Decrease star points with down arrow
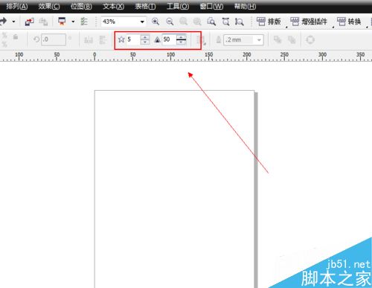This screenshot has height=288, width=372. point(145,42)
